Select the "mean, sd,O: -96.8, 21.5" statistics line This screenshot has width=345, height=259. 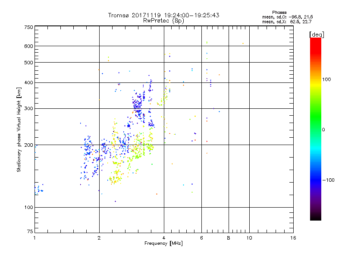[x=287, y=17]
